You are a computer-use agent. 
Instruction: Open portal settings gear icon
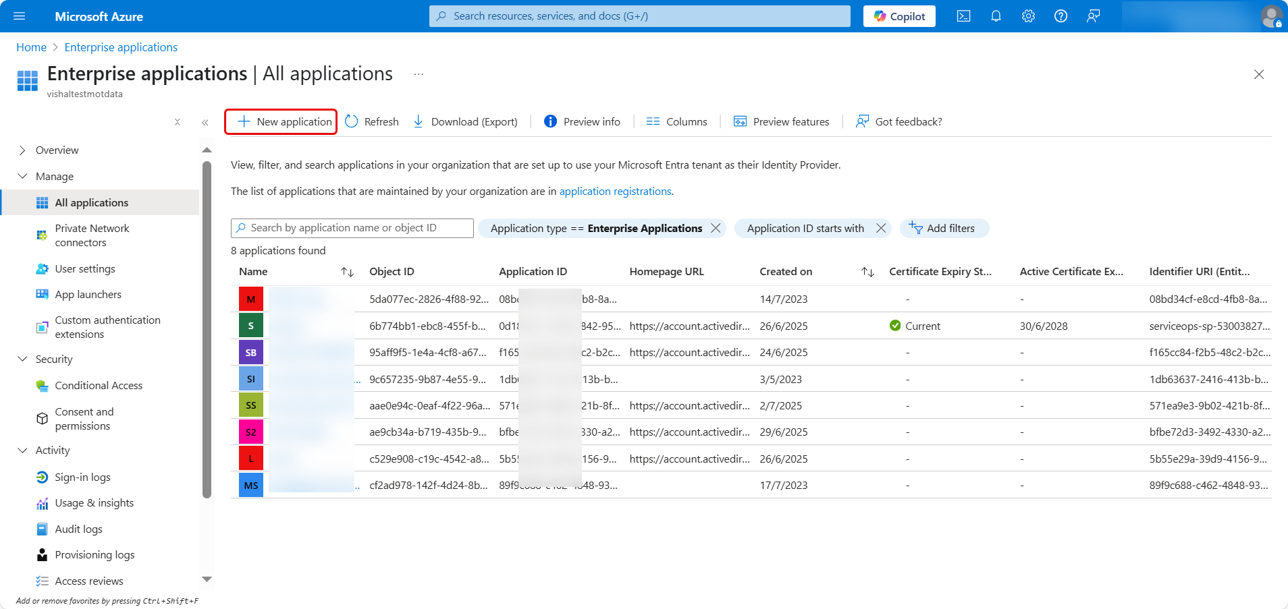(x=1028, y=16)
